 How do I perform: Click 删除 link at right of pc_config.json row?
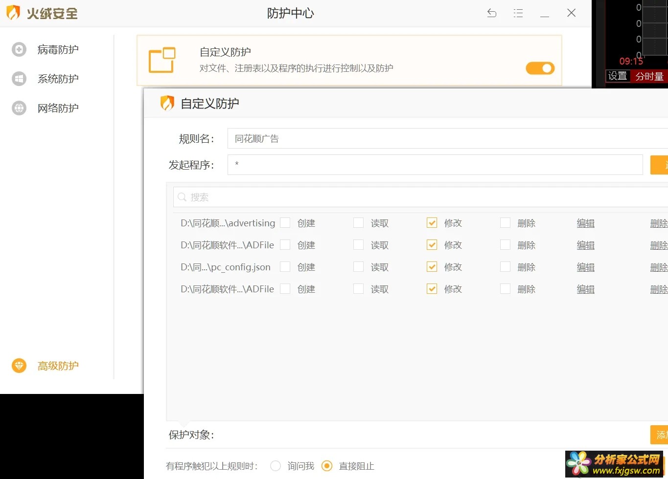(x=659, y=267)
